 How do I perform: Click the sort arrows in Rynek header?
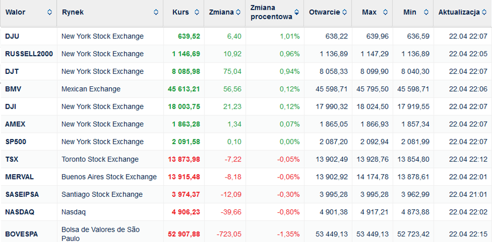coord(156,12)
